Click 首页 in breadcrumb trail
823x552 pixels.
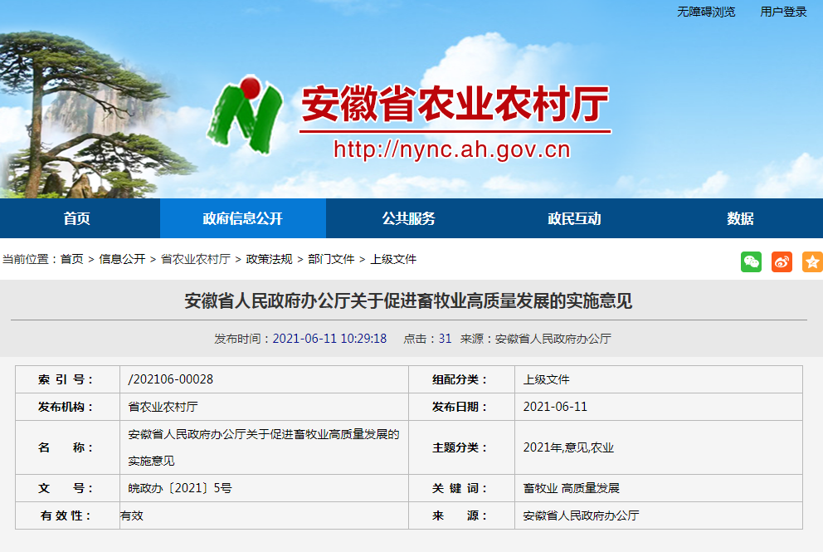pos(71,259)
